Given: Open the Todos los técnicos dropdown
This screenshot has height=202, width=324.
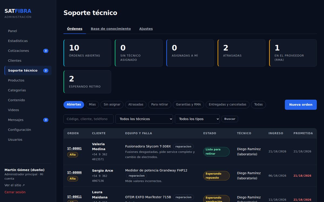Looking at the screenshot, I should coord(144,119).
